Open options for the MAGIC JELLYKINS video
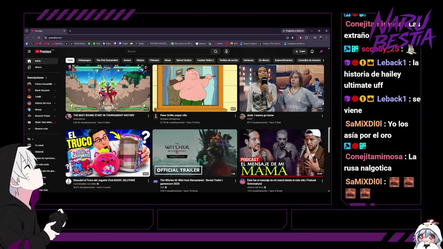This screenshot has height=249, width=443. (148, 181)
